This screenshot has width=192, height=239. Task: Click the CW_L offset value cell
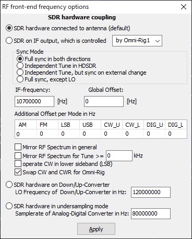pyautogui.click(x=133, y=134)
